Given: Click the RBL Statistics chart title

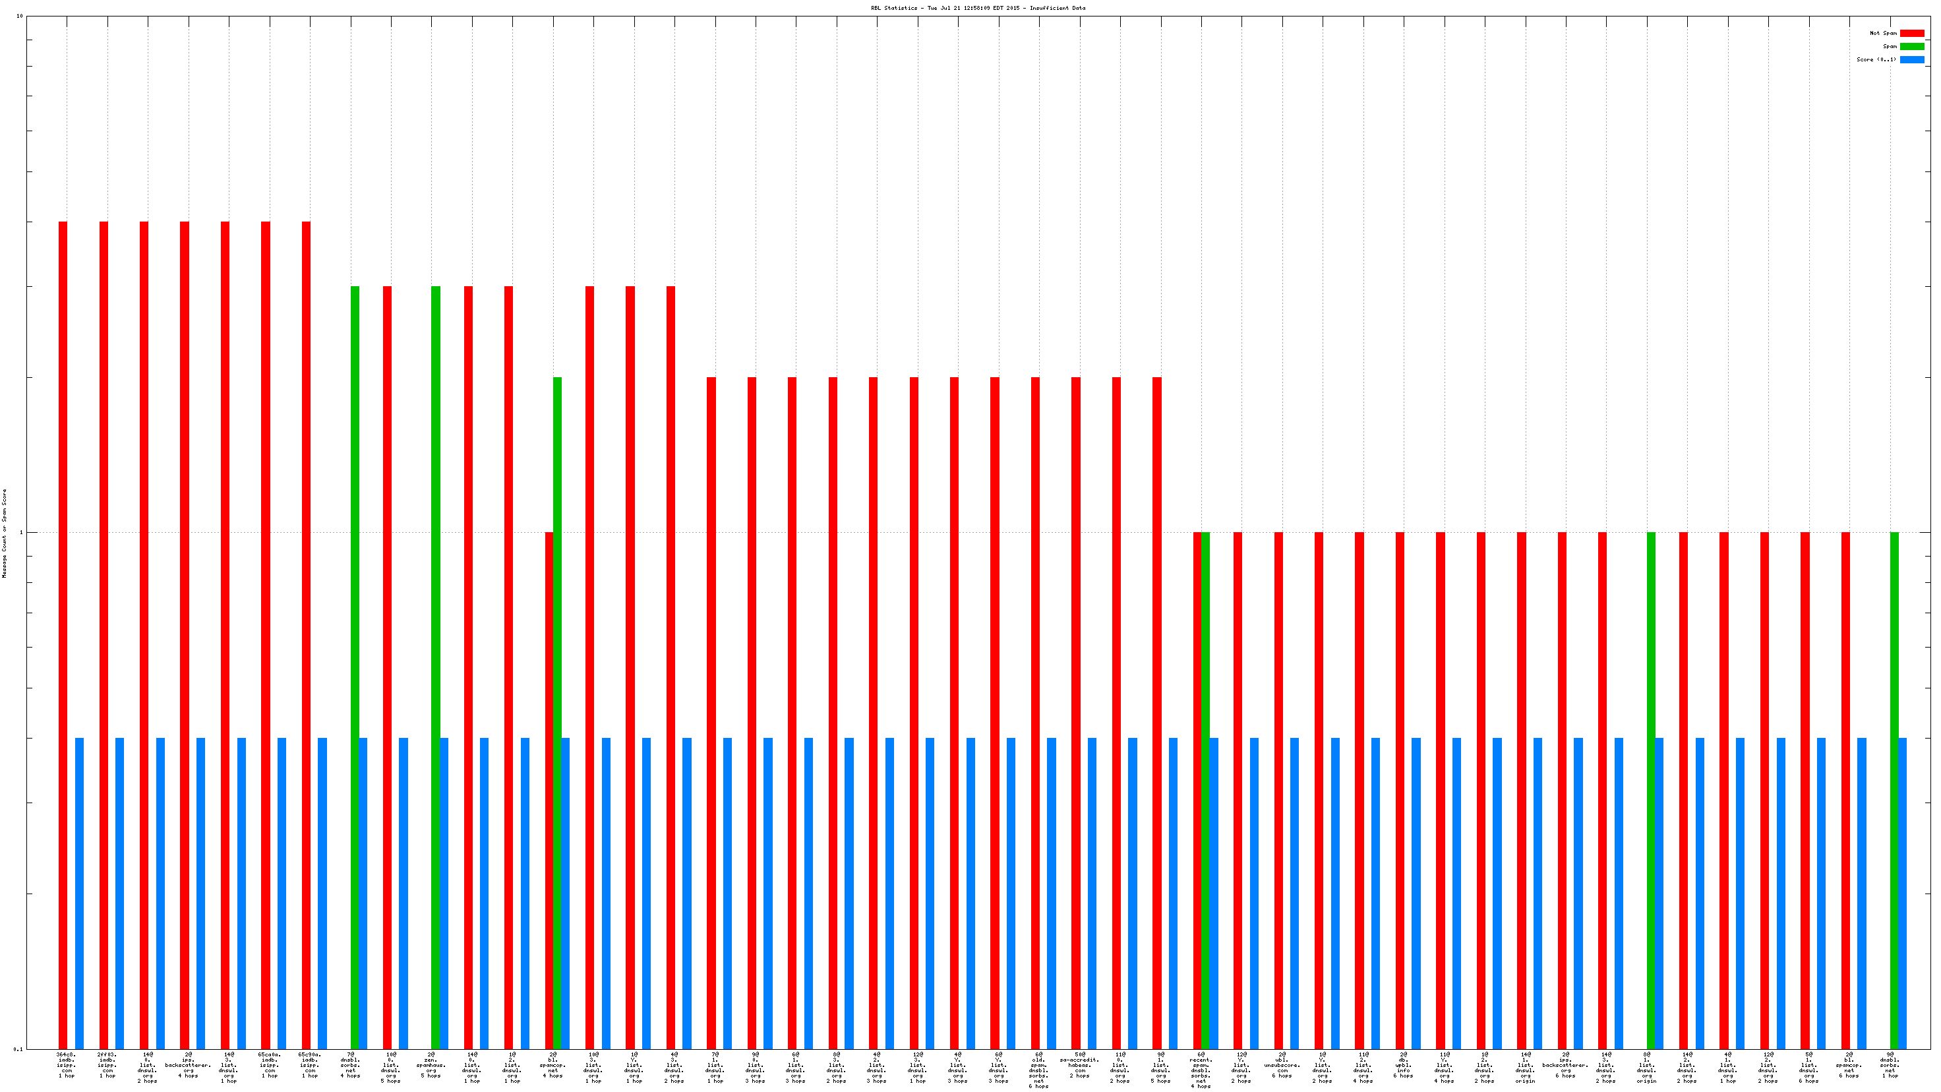Looking at the screenshot, I should pyautogui.click(x=978, y=9).
